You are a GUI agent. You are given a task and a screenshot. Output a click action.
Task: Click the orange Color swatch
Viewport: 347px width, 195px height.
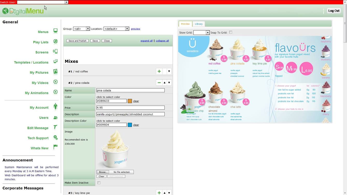(130, 101)
